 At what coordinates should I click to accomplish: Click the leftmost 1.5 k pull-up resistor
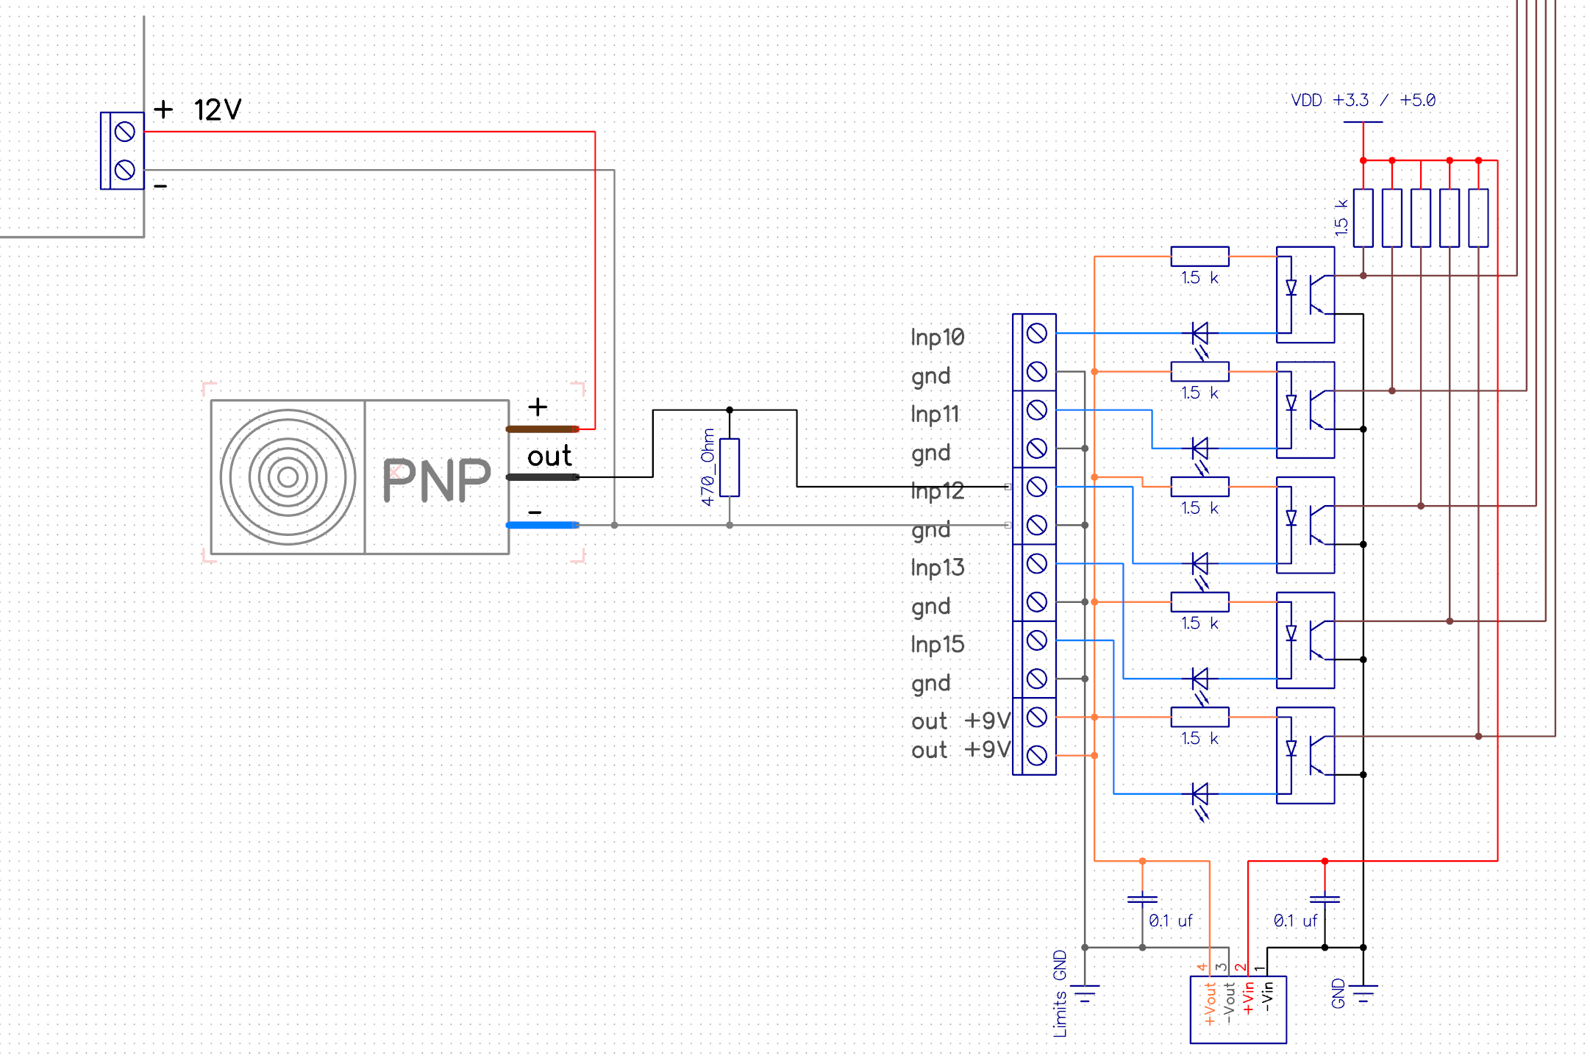point(1363,218)
